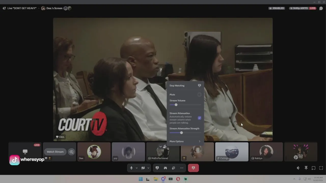Click the Dee.'s Screen label in header
The width and height of the screenshot is (326, 183).
[x=54, y=8]
